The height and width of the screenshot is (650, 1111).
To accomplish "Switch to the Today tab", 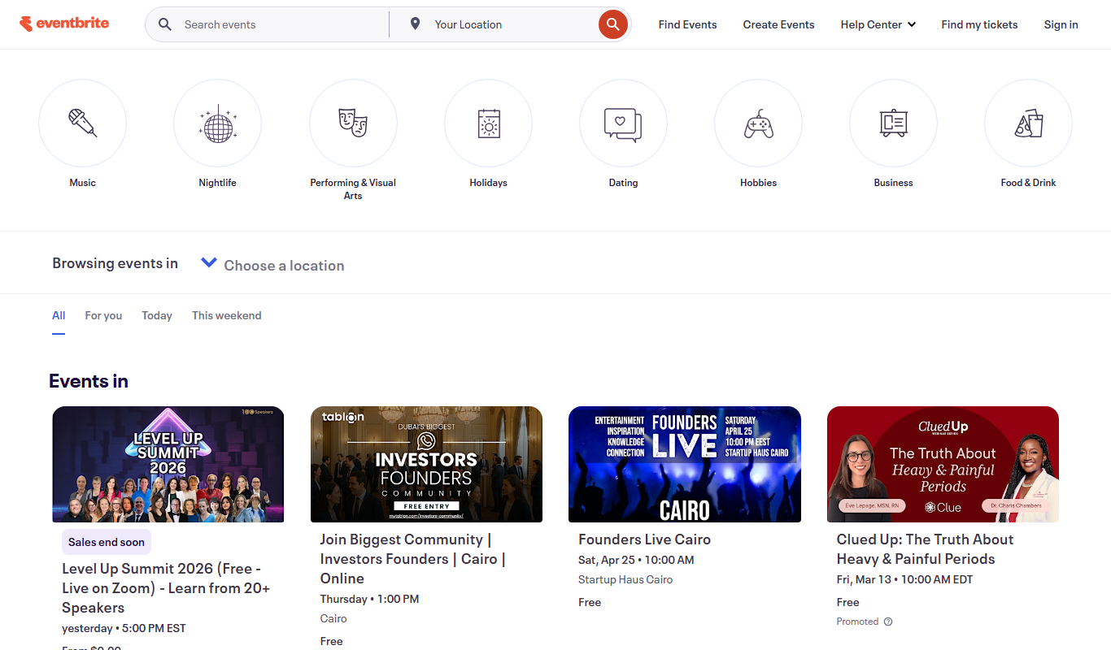I will click(x=157, y=315).
